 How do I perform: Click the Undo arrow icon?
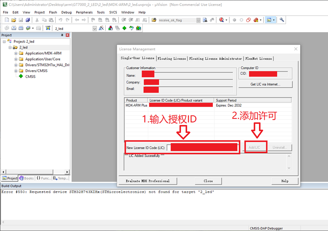pos(60,20)
